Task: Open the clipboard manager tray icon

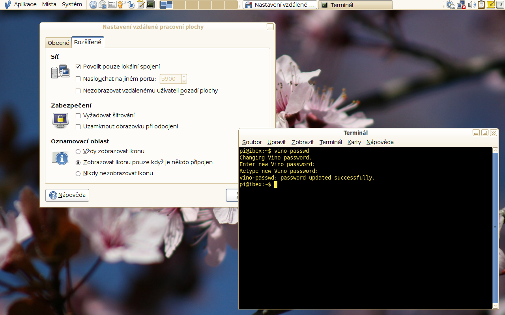Action: coord(481,5)
